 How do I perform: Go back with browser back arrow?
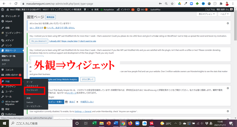point(4,3)
